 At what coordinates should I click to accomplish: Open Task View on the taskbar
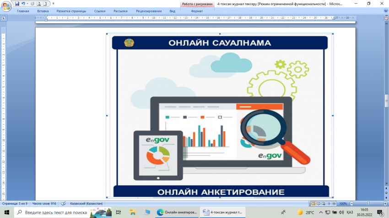point(119,213)
